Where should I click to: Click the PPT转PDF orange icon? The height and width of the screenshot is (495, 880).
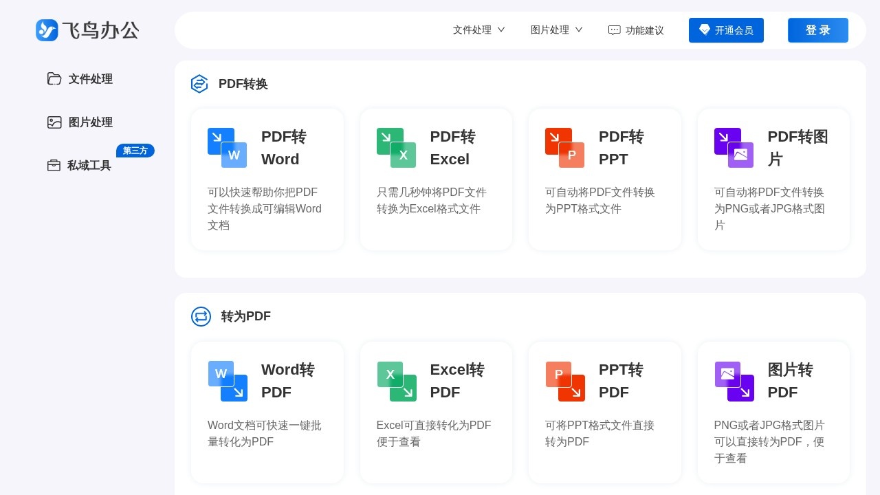click(564, 381)
